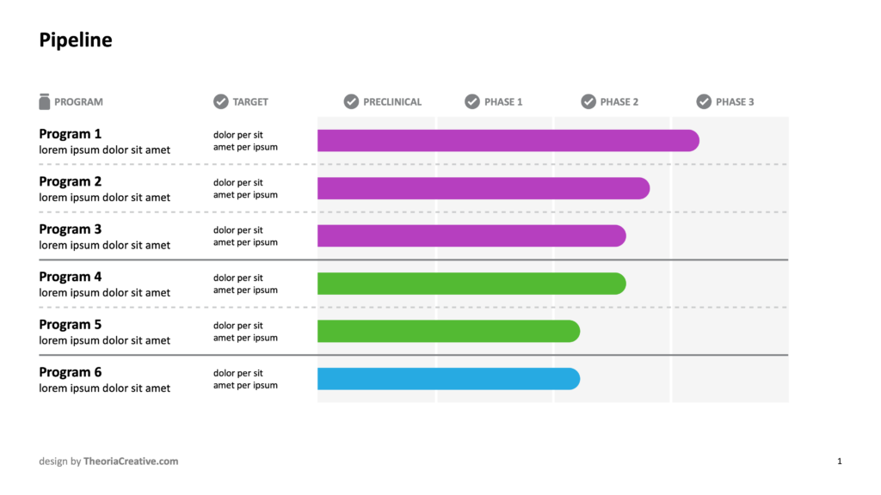Select the Program 6 blue progress bar
Image resolution: width=881 pixels, height=495 pixels.
(x=449, y=379)
